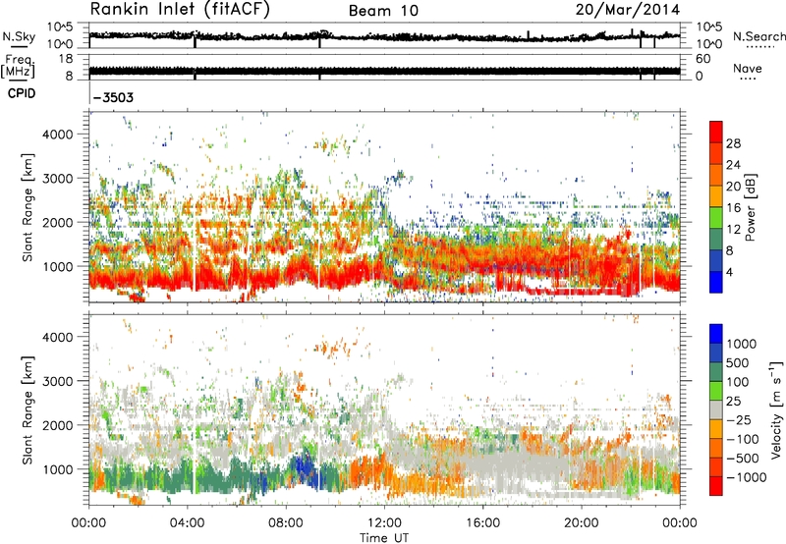Click the 'Time UT' axis label
The width and height of the screenshot is (786, 544).
(384, 538)
